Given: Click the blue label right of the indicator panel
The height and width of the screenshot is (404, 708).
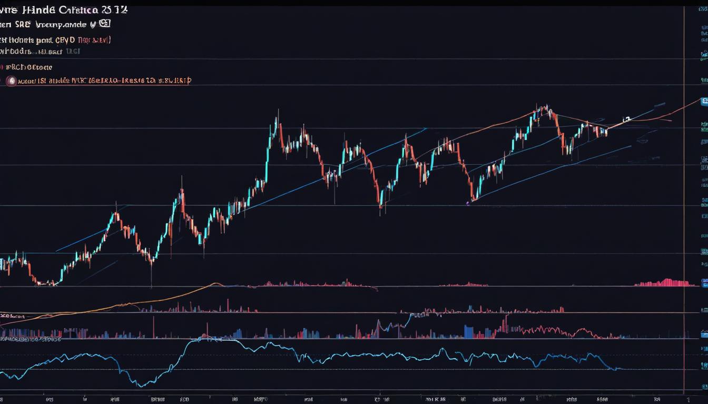Looking at the screenshot, I should coord(704,334).
